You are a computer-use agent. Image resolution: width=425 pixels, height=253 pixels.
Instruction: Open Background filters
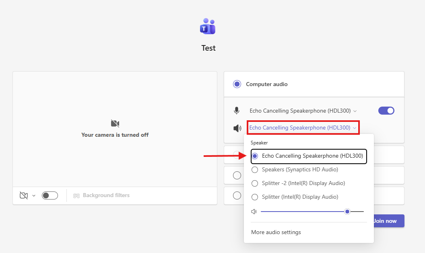[101, 195]
